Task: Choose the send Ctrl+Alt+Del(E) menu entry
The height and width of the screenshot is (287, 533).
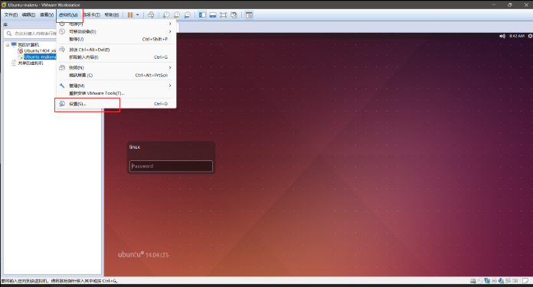Action: click(116, 50)
